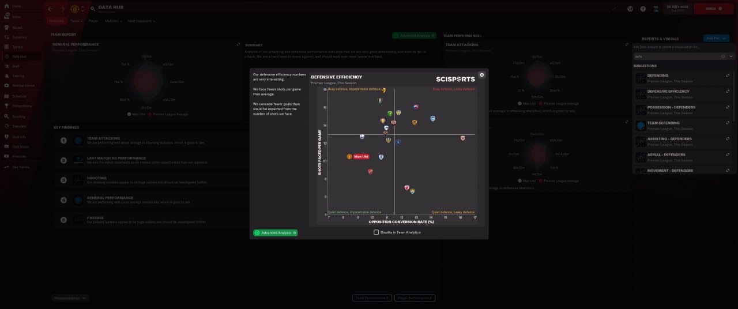The image size is (738, 309).
Task: Expand the Team Defending suggestion visual
Action: (x=728, y=123)
